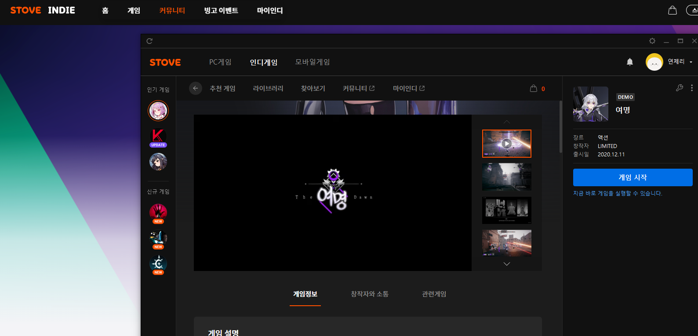Click the back arrow button
The width and height of the screenshot is (698, 336).
click(x=196, y=88)
